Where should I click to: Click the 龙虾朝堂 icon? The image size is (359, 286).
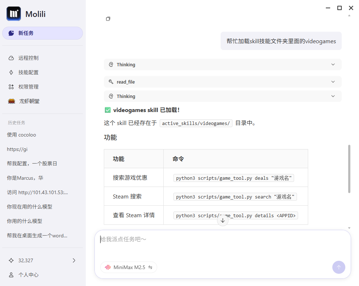pyautogui.click(x=12, y=101)
